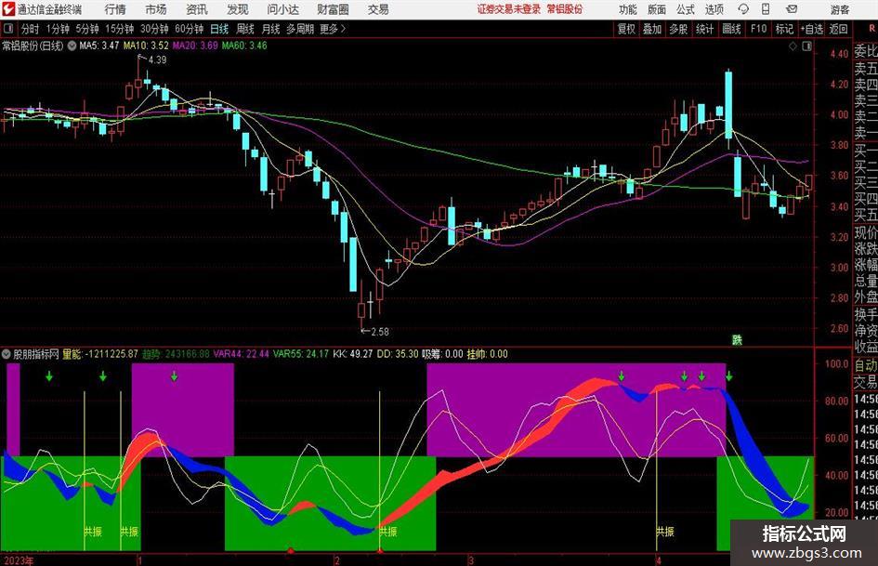Switch to the 周线 weekly tab
This screenshot has height=566, width=878.
click(x=244, y=29)
